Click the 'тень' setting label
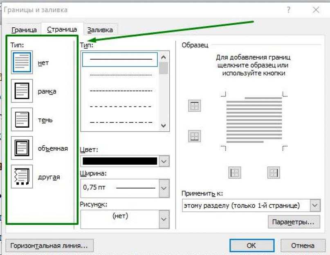 45,120
